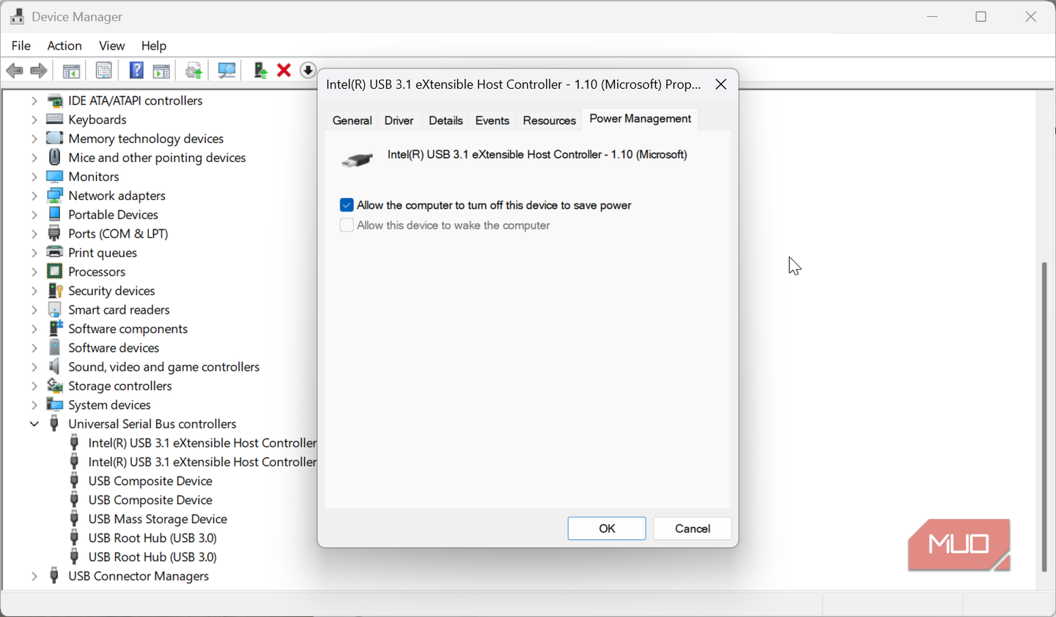The width and height of the screenshot is (1056, 617).
Task: Select the Power Management tab
Action: point(640,119)
